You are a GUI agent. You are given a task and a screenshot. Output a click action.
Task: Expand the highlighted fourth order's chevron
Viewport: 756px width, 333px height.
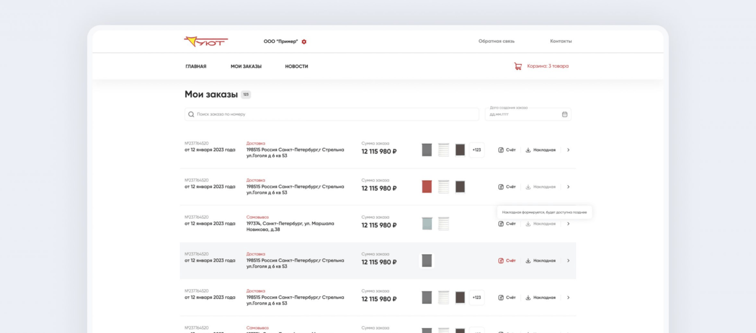click(x=568, y=261)
